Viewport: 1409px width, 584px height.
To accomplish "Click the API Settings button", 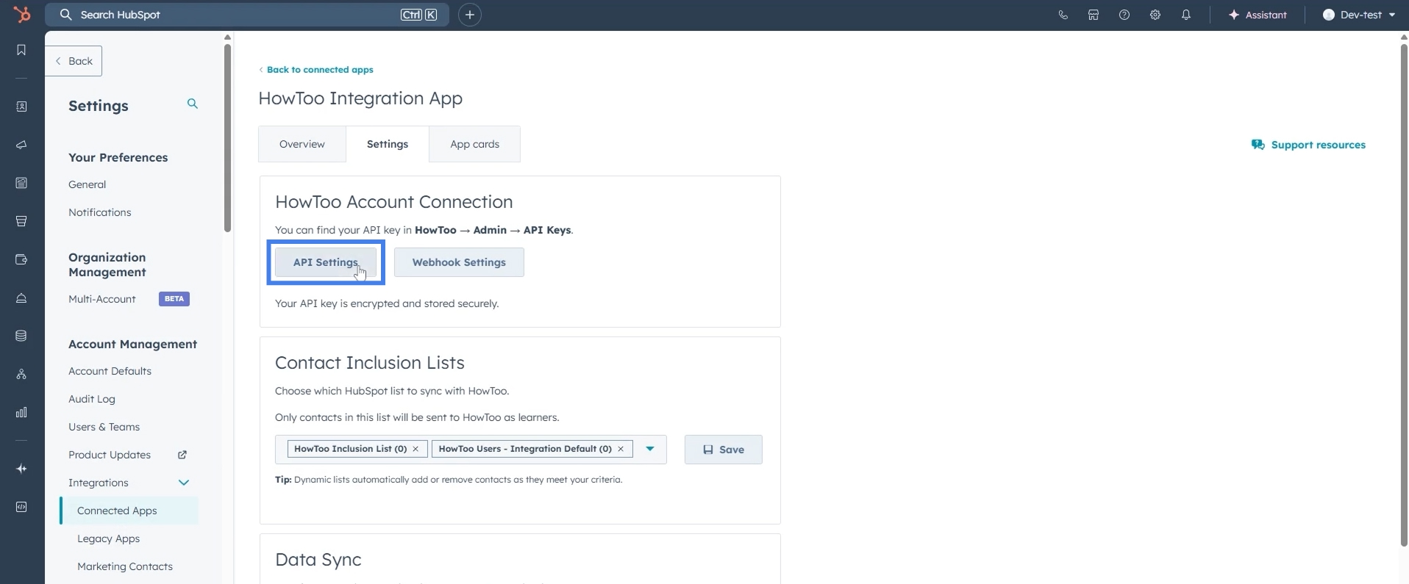I will tap(326, 262).
